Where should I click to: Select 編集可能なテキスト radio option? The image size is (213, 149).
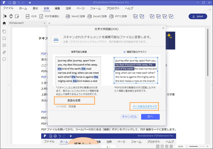[135, 52]
